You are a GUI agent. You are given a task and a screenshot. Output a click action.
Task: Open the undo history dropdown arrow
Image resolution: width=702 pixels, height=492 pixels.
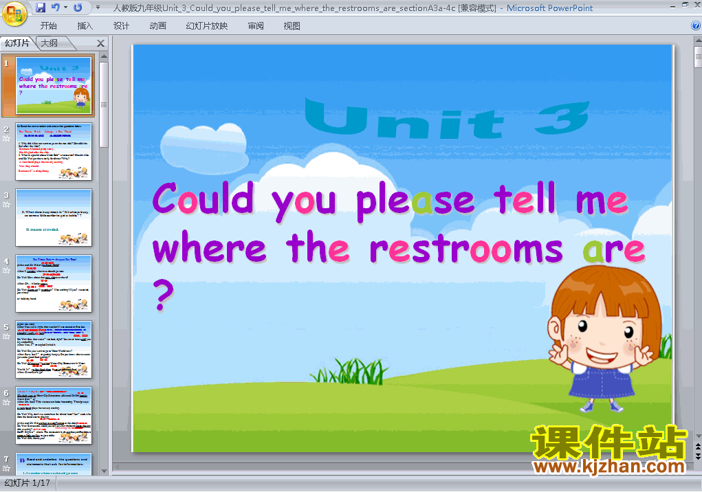click(65, 7)
